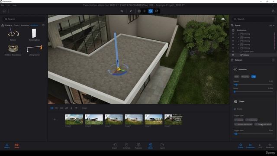Select the Ambience row in Scene tree
Screen dimensions: 277x156
(x=253, y=30)
